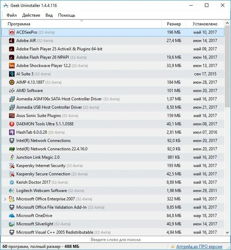Select Adobe Flash Player 25 ActiveX & Plugins 64-bit
231x250 pixels.
point(59,49)
